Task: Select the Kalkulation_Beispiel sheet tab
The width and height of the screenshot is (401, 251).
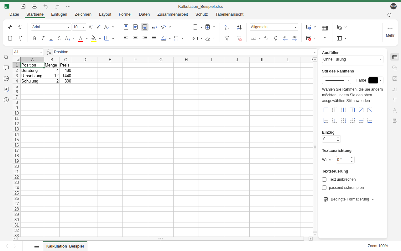Action: tap(65, 246)
